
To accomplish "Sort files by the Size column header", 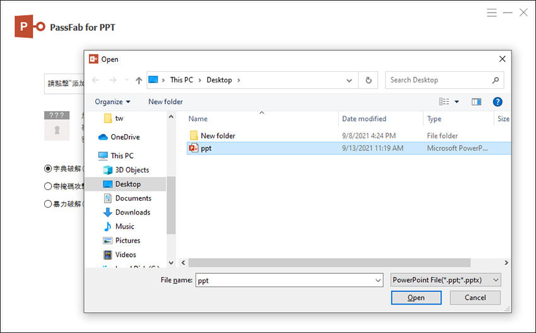I will click(x=503, y=119).
